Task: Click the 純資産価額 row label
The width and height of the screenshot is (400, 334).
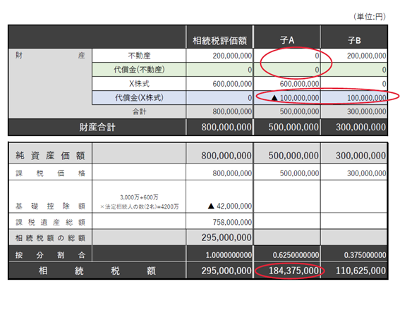Action: [x=50, y=155]
